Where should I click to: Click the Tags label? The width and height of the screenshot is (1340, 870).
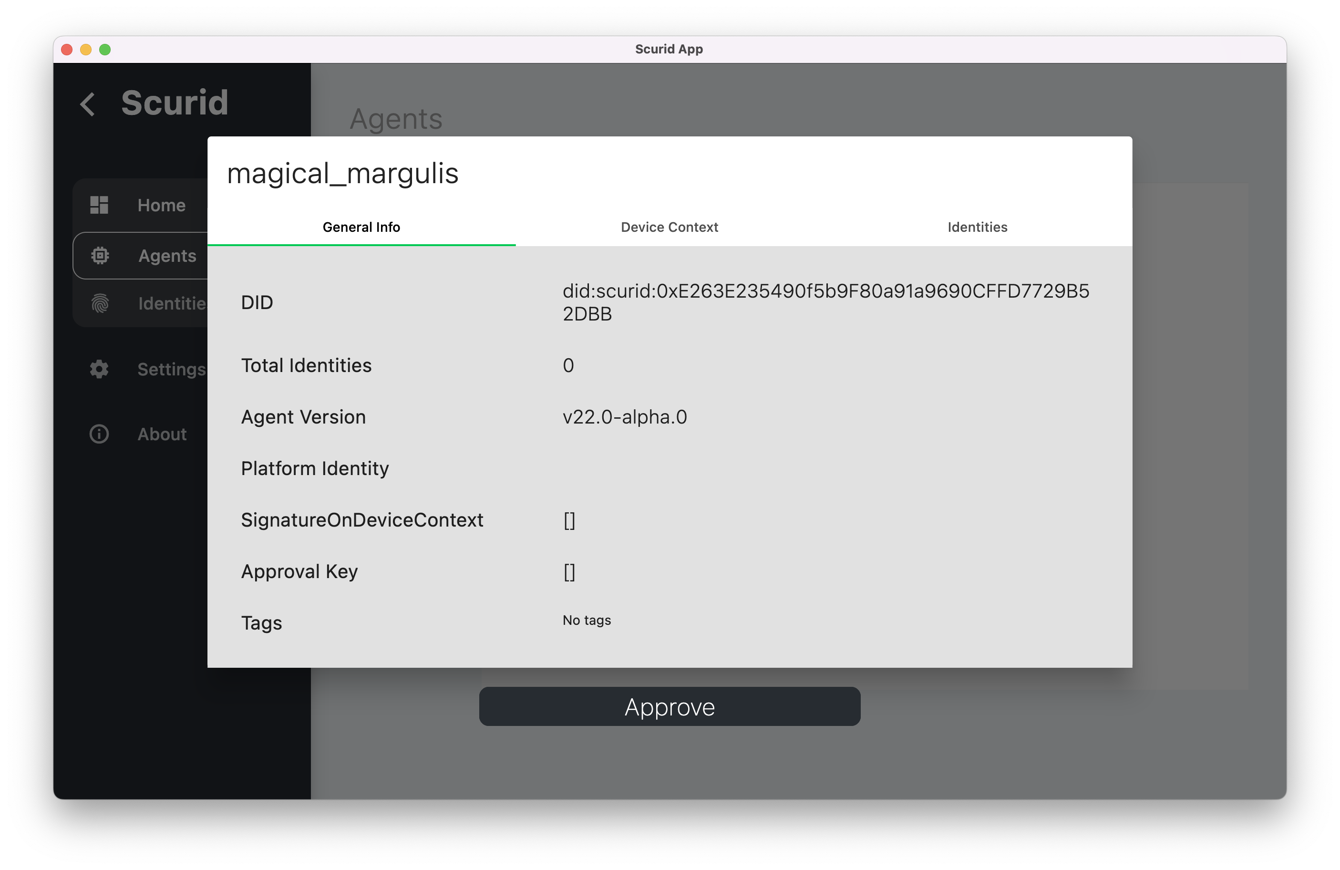point(261,623)
